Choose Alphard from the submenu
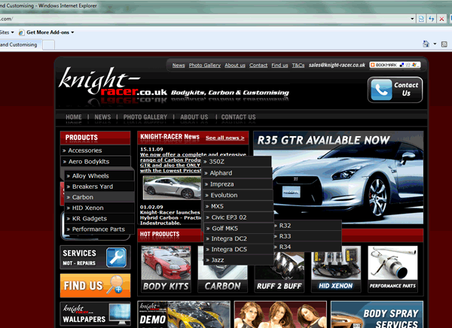Image resolution: width=452 pixels, height=328 pixels. click(x=237, y=173)
